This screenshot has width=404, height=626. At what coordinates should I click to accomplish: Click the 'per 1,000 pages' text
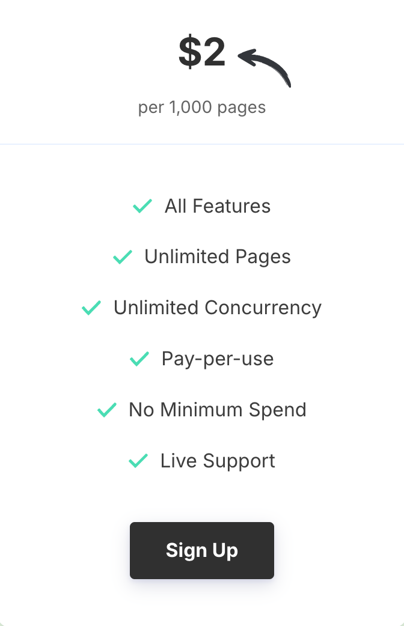tap(202, 107)
